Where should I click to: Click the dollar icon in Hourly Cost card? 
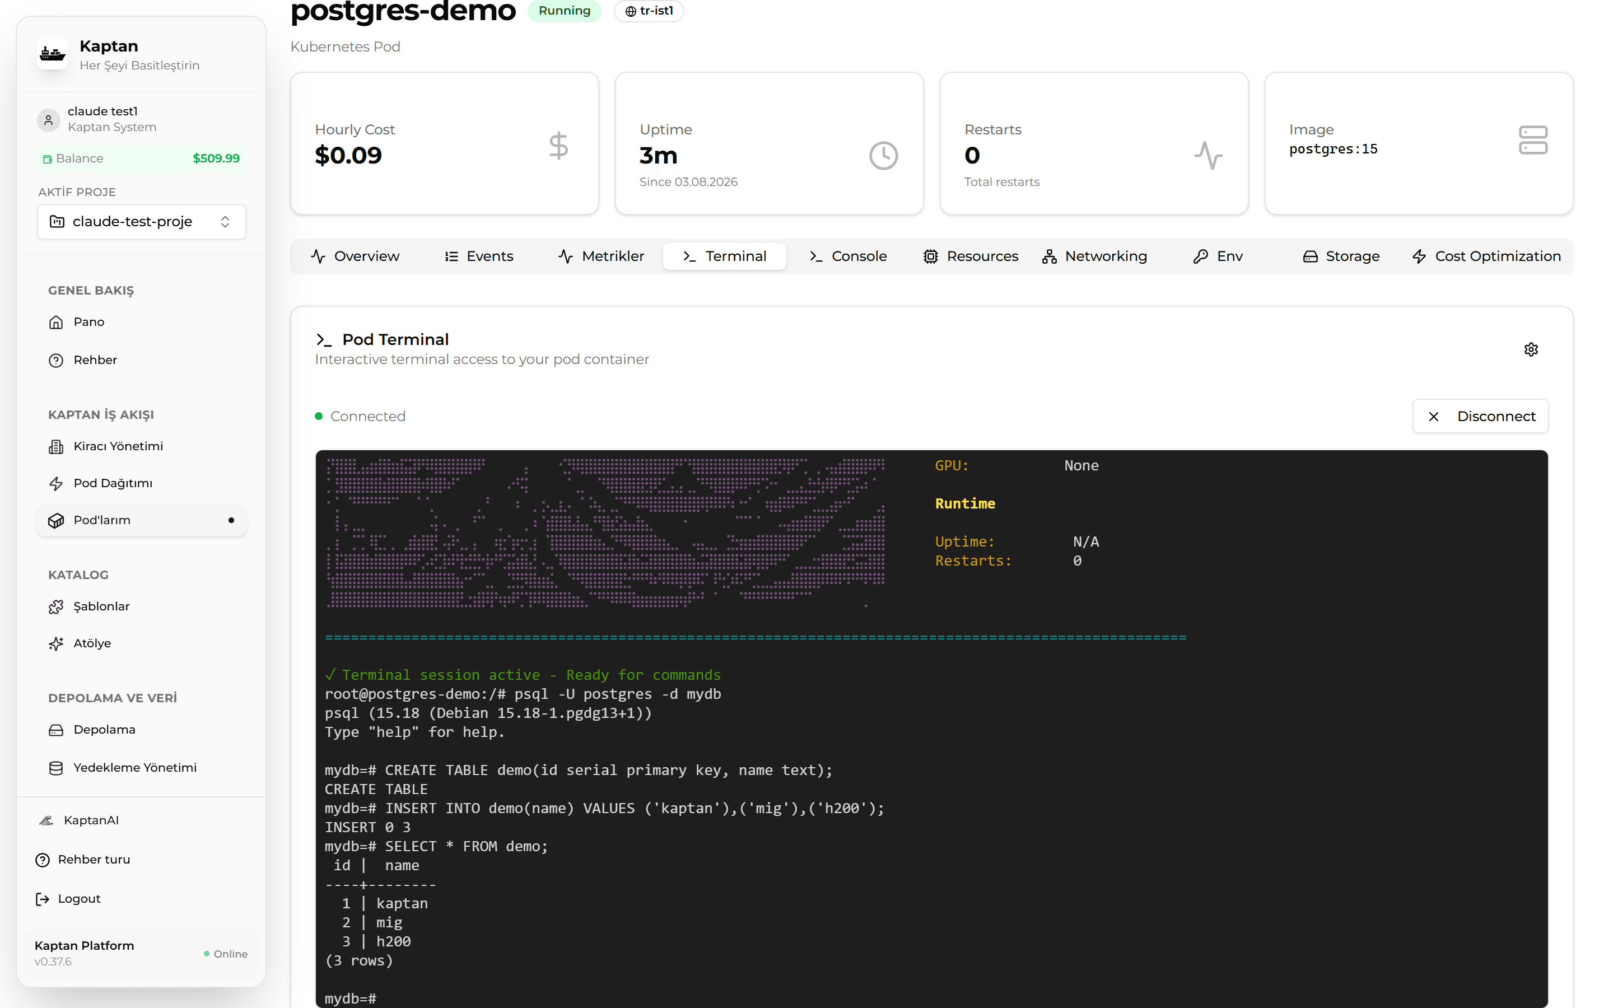click(558, 146)
